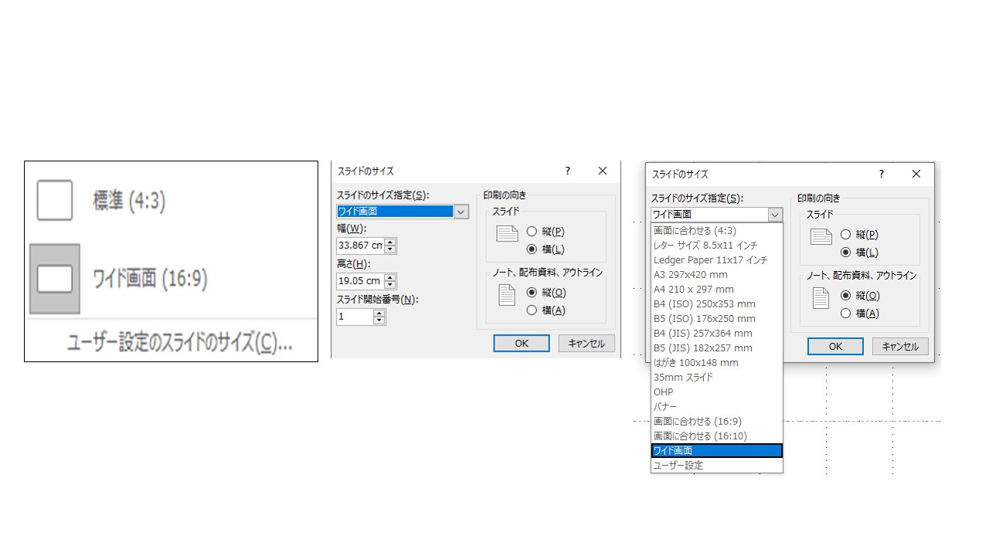Click the キャンセル button
The width and height of the screenshot is (989, 556).
click(586, 343)
